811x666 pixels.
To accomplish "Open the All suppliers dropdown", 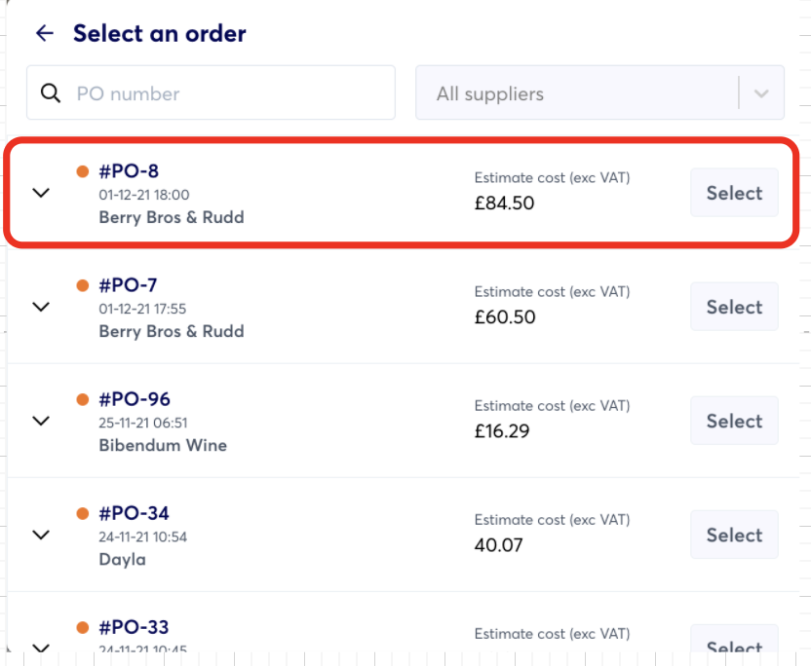I will pos(577,93).
